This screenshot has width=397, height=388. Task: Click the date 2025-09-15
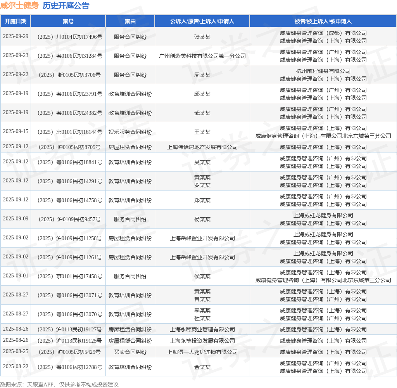click(x=16, y=131)
